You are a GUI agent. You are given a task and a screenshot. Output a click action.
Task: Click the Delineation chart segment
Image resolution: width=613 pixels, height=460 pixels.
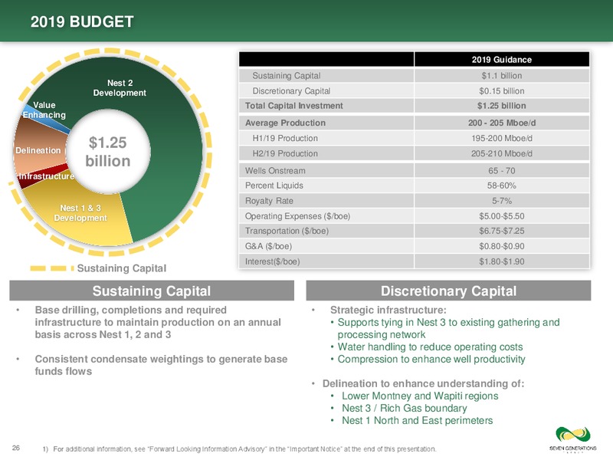click(x=38, y=150)
